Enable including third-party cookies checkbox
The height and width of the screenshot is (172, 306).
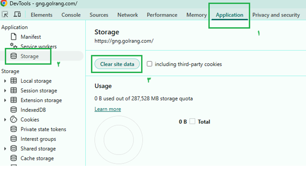tap(150, 64)
